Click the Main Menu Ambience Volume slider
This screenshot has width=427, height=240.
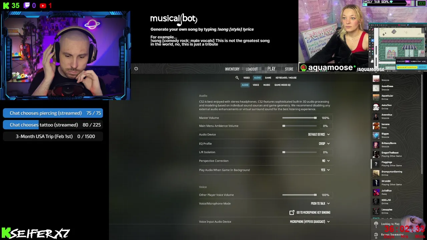(299, 126)
